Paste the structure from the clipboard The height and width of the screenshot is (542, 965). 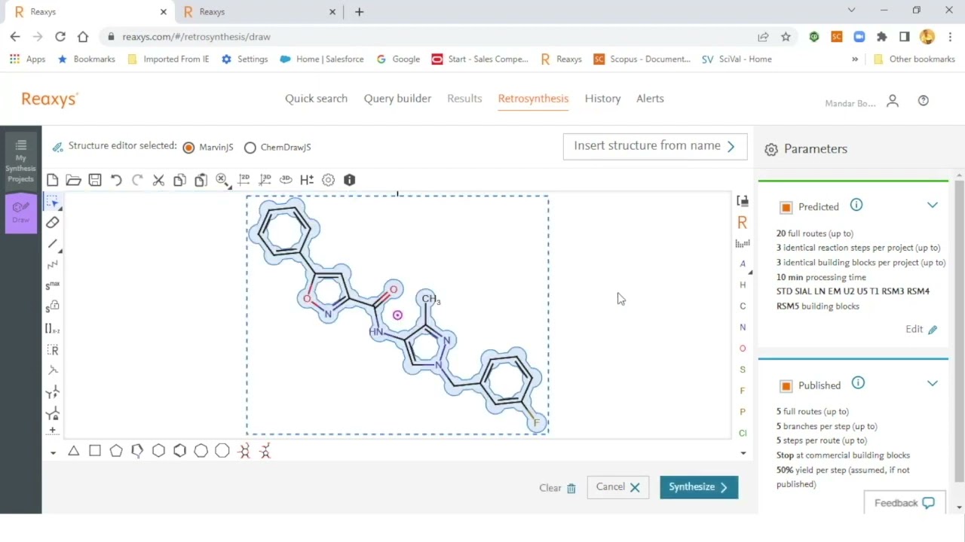pos(201,180)
